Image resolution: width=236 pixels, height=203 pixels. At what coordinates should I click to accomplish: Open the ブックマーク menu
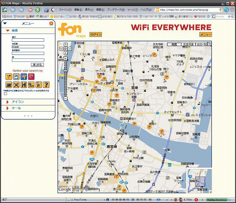[x=116, y=10]
